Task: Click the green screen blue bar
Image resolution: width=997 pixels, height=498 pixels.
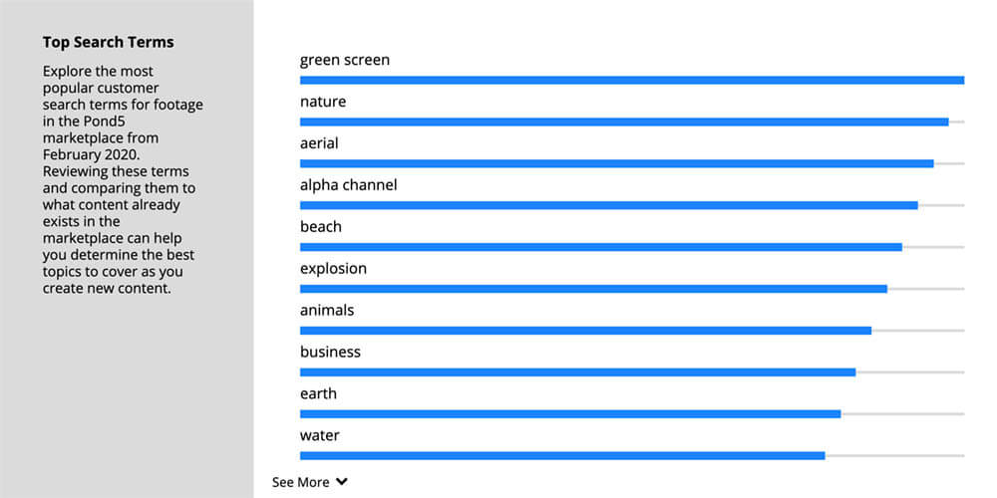Action: tap(632, 80)
